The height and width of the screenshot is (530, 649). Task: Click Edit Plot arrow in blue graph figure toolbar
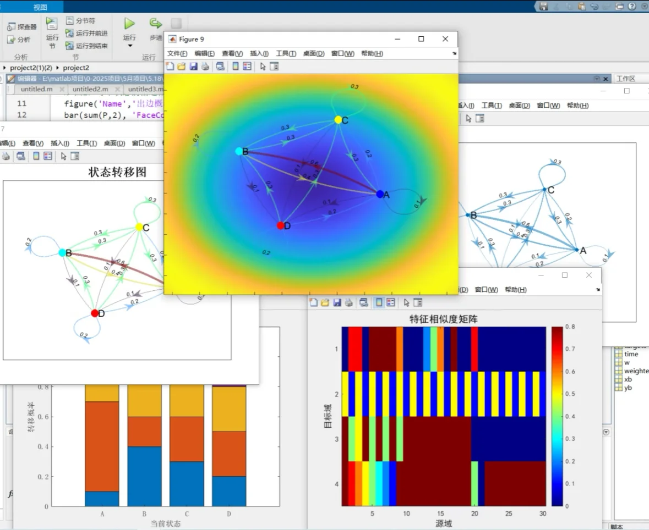click(x=468, y=119)
